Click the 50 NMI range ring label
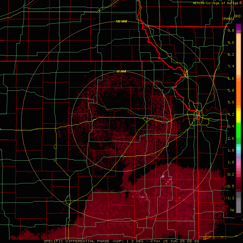243x243 pixels. coord(121,71)
